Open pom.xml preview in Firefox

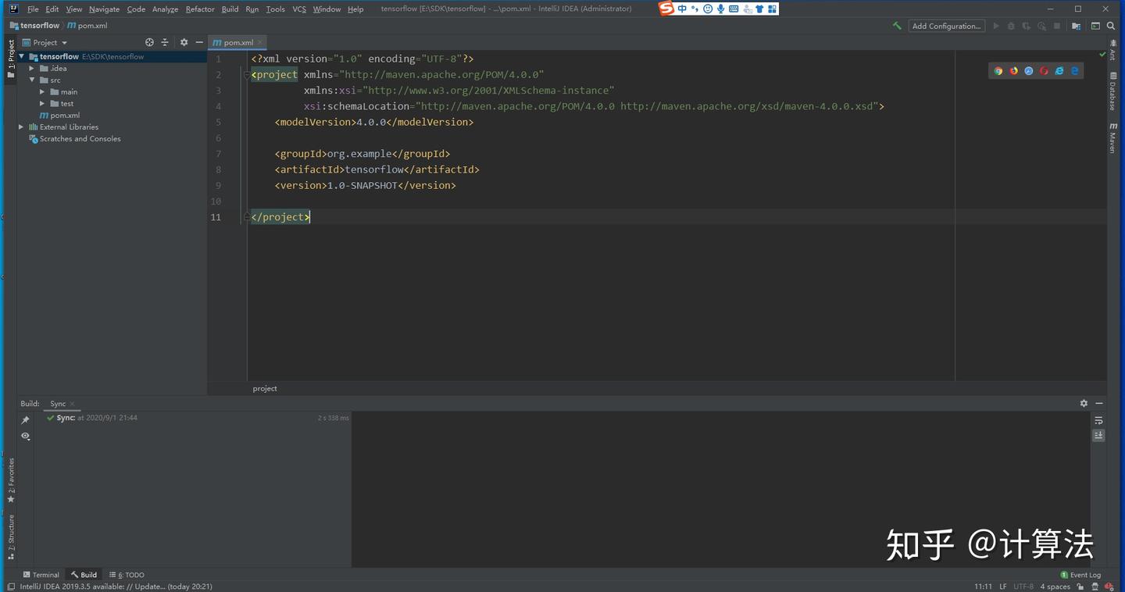tap(1014, 71)
